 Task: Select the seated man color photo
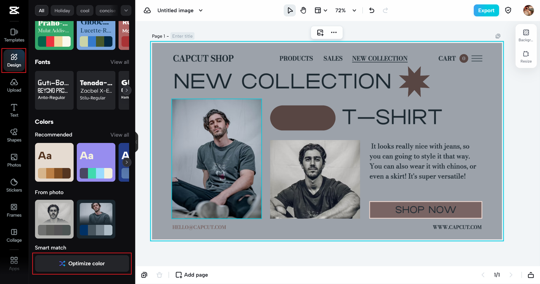click(x=216, y=159)
